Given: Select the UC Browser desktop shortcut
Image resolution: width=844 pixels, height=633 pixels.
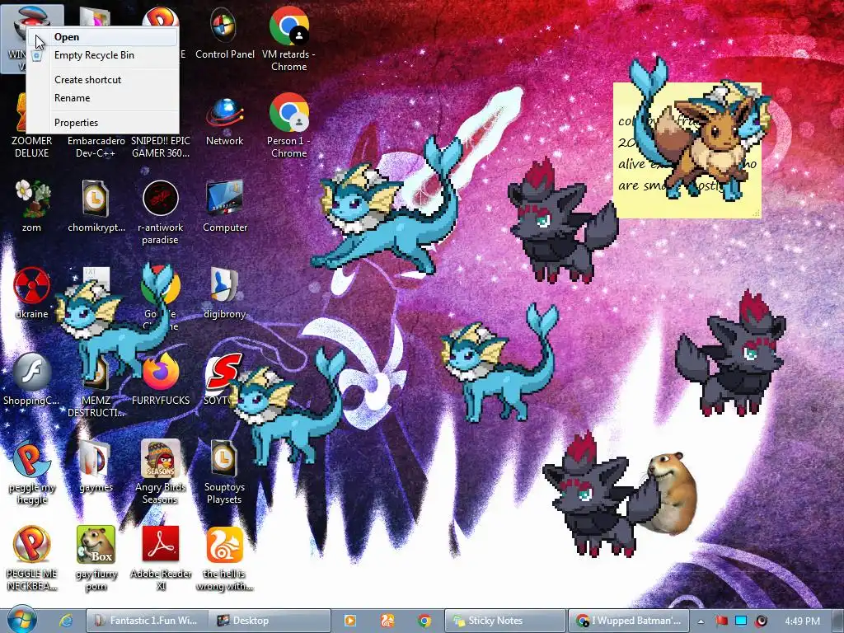Looking at the screenshot, I should coord(224,559).
